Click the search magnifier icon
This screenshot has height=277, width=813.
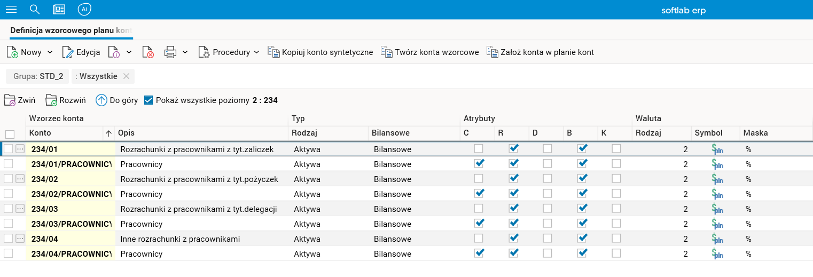pos(35,10)
